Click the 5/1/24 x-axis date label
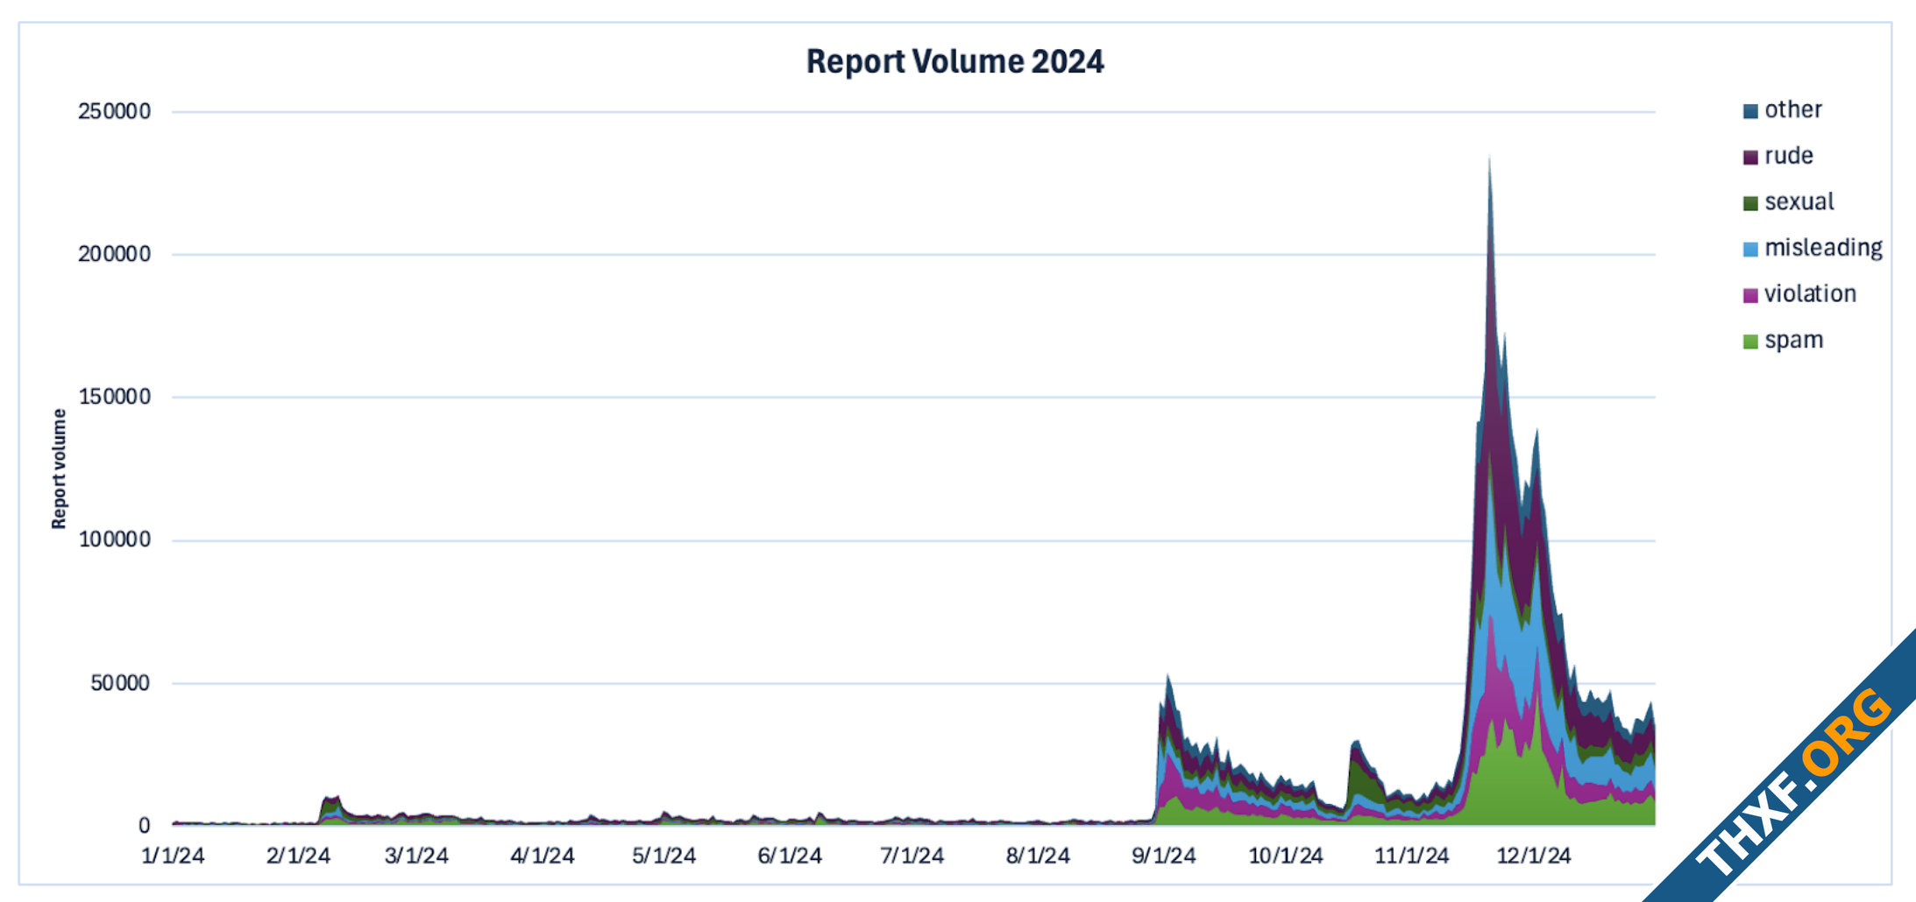The height and width of the screenshot is (902, 1916). 664,856
